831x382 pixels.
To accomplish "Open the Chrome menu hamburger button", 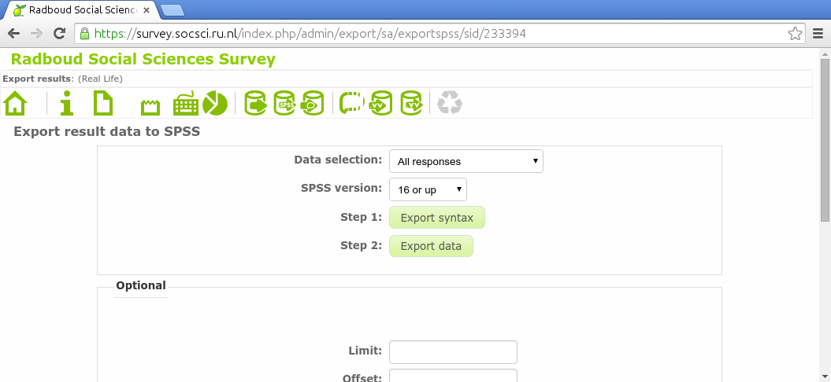I will point(818,34).
